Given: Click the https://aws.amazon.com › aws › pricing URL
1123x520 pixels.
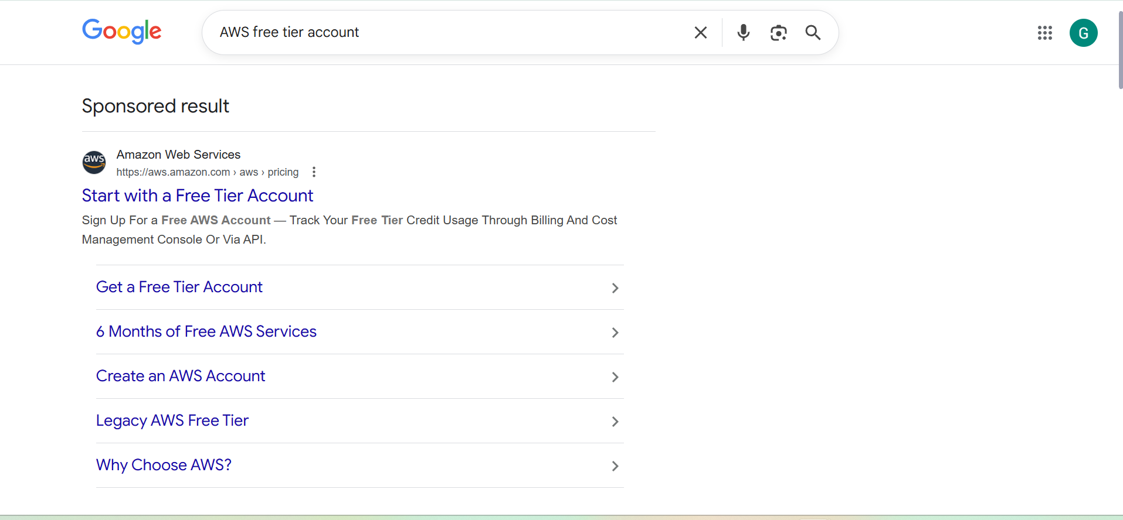Looking at the screenshot, I should 208,172.
